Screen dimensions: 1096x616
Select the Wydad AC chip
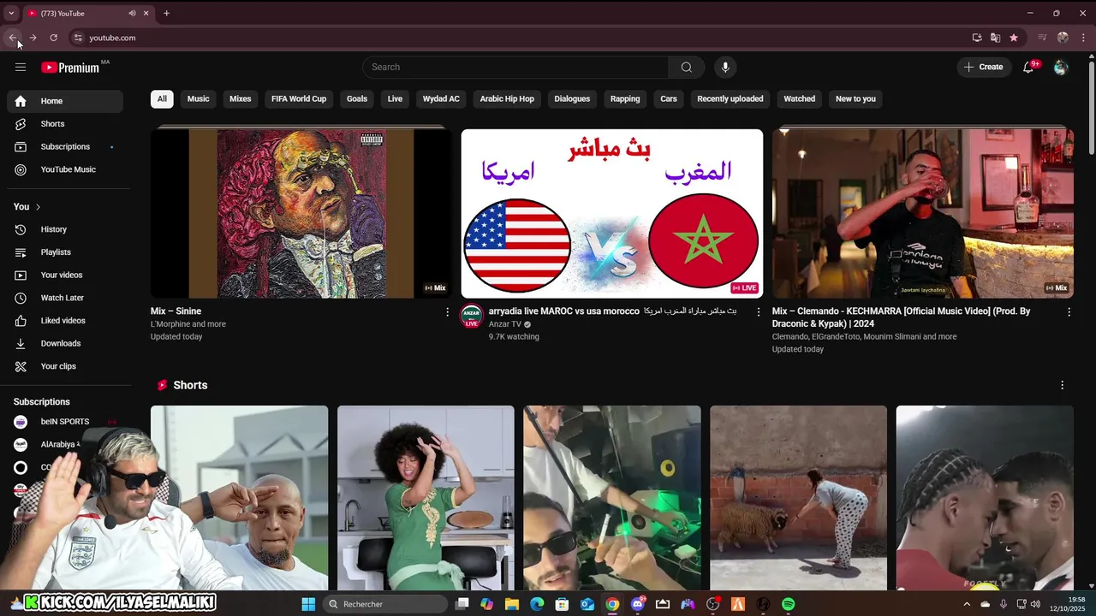(x=441, y=98)
